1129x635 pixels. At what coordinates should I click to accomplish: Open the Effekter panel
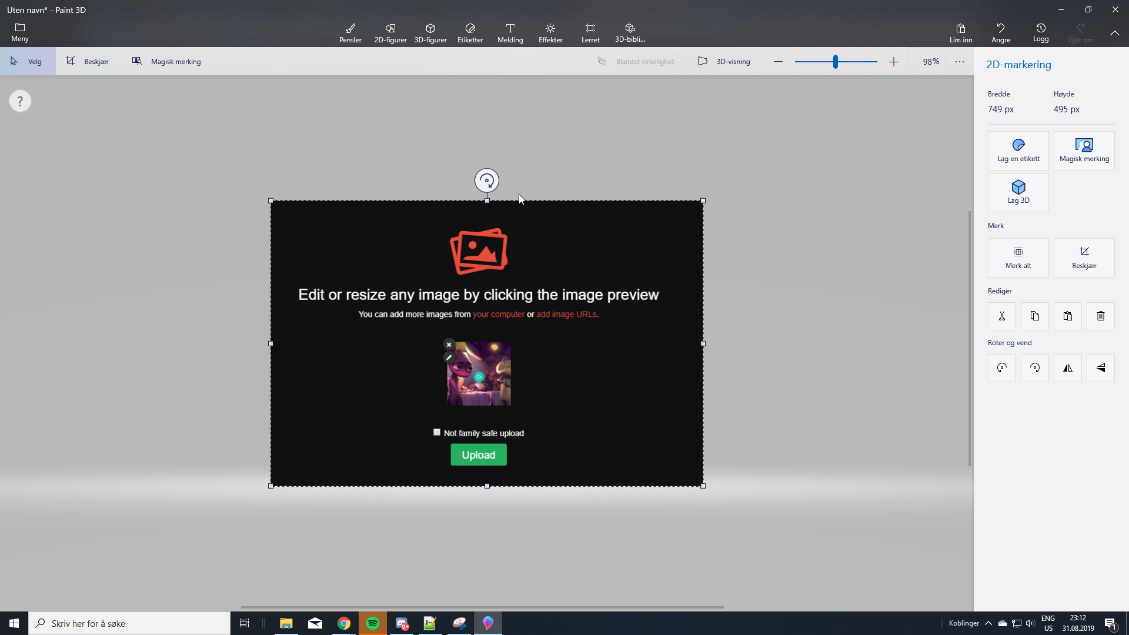[550, 33]
